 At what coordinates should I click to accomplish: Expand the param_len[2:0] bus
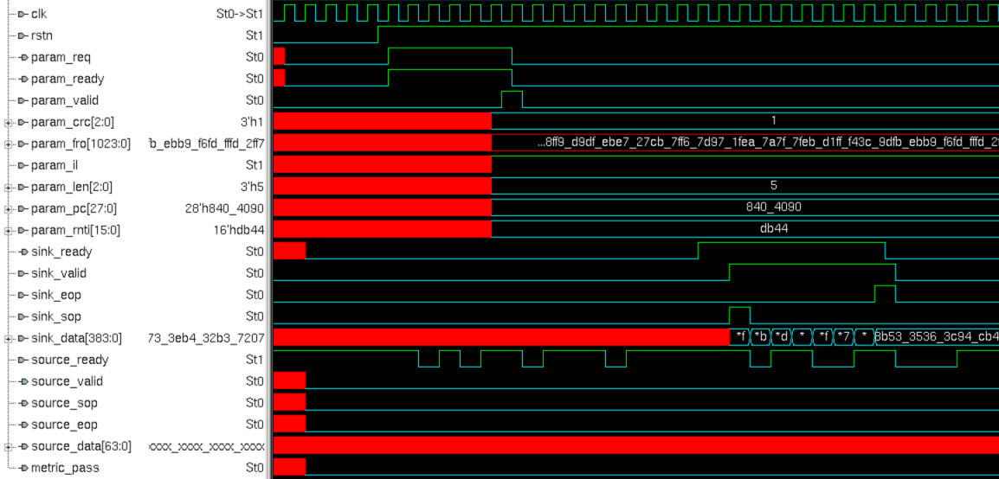(8, 187)
